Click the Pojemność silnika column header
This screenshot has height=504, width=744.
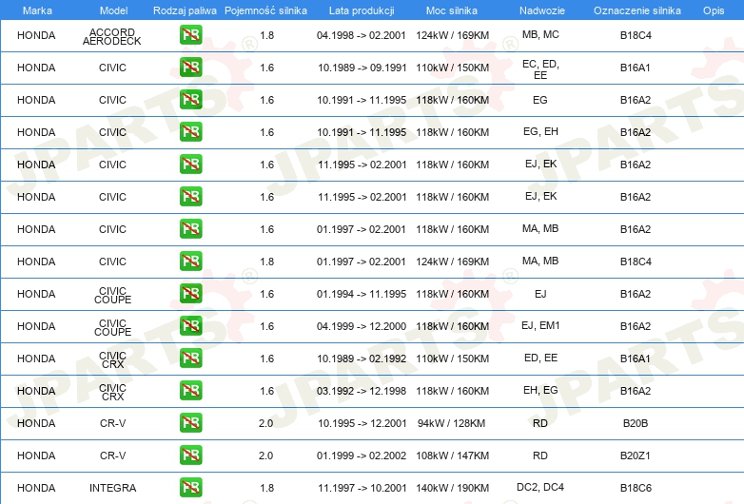(x=265, y=10)
